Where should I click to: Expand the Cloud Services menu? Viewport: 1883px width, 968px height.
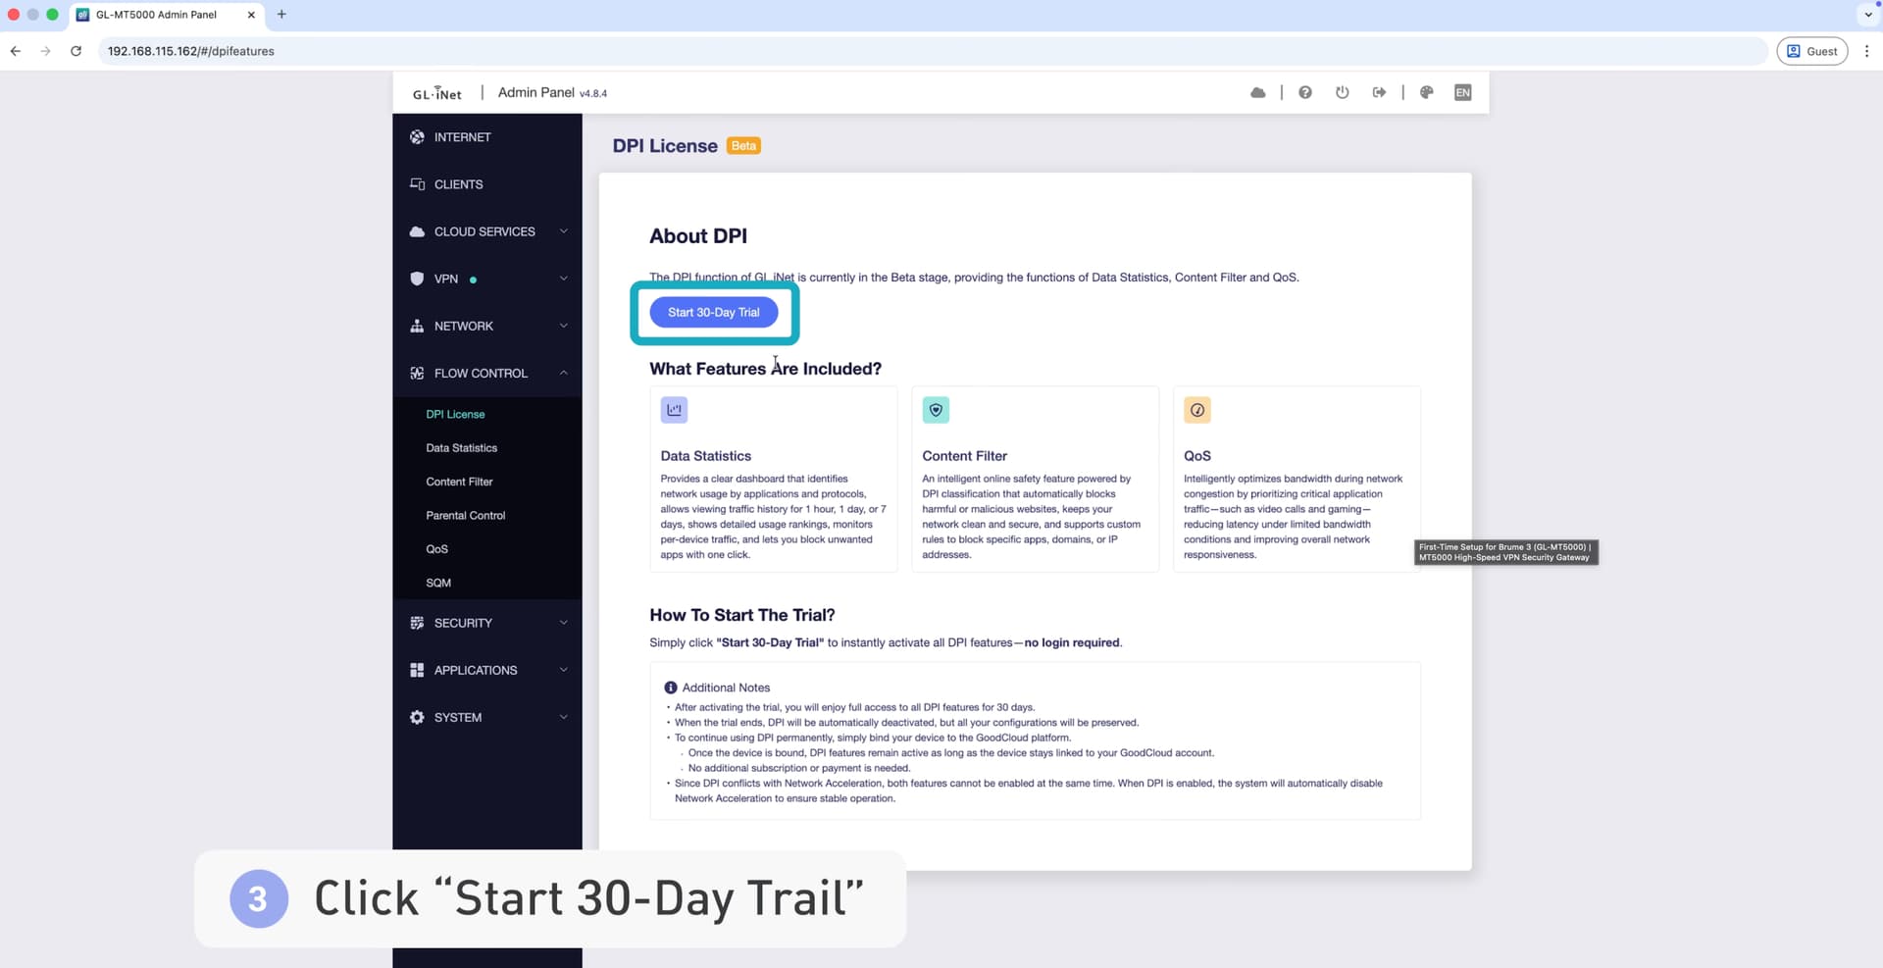pos(486,231)
